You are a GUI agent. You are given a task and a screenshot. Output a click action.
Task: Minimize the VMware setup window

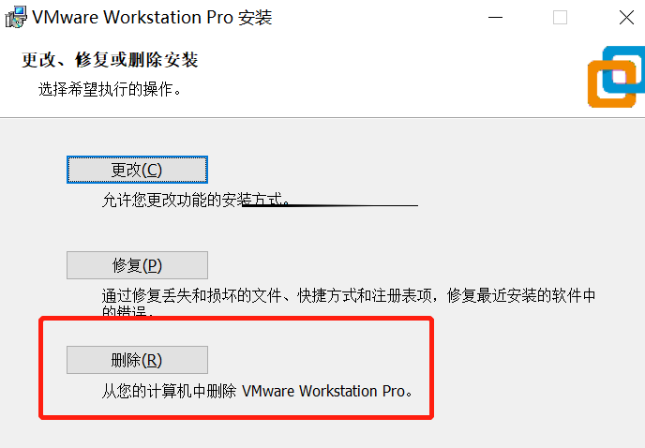point(495,17)
